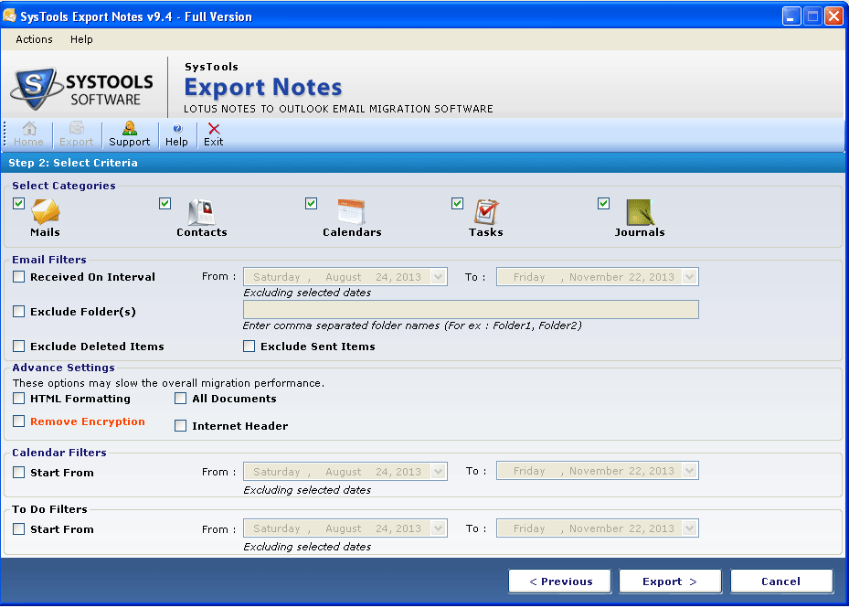The width and height of the screenshot is (849, 608).
Task: Click the Calendars icon
Action: (x=351, y=212)
